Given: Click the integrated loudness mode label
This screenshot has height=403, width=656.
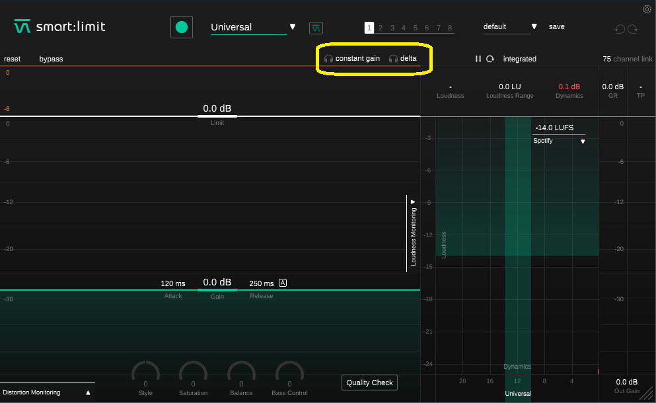Looking at the screenshot, I should [x=520, y=59].
